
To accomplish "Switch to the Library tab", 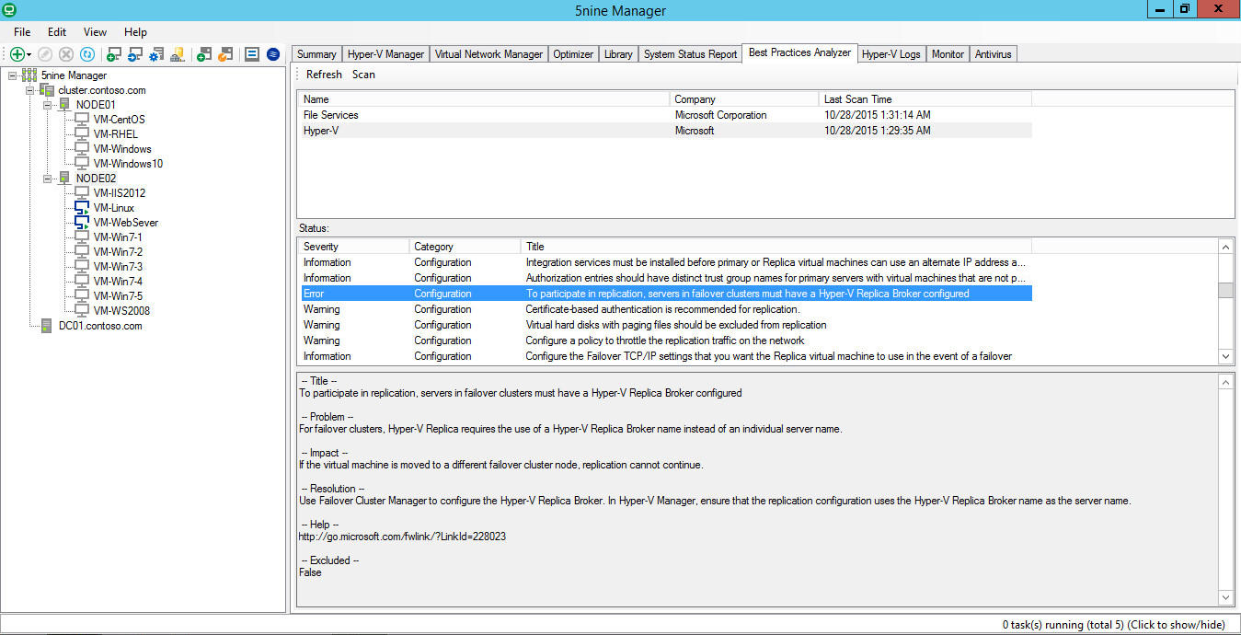I will pyautogui.click(x=618, y=54).
